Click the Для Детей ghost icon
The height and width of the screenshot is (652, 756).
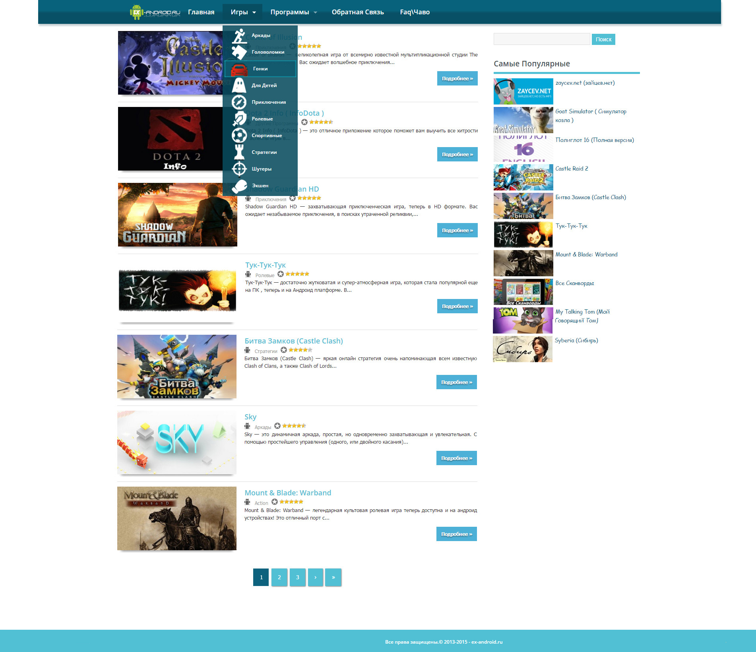239,85
